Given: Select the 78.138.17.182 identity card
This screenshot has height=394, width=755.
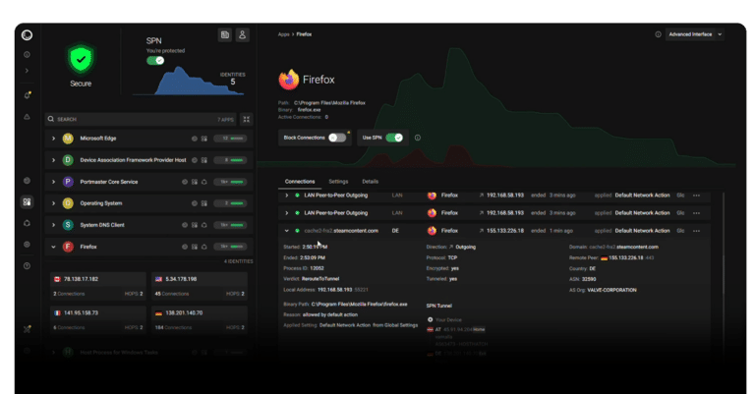Looking at the screenshot, I should (x=96, y=285).
